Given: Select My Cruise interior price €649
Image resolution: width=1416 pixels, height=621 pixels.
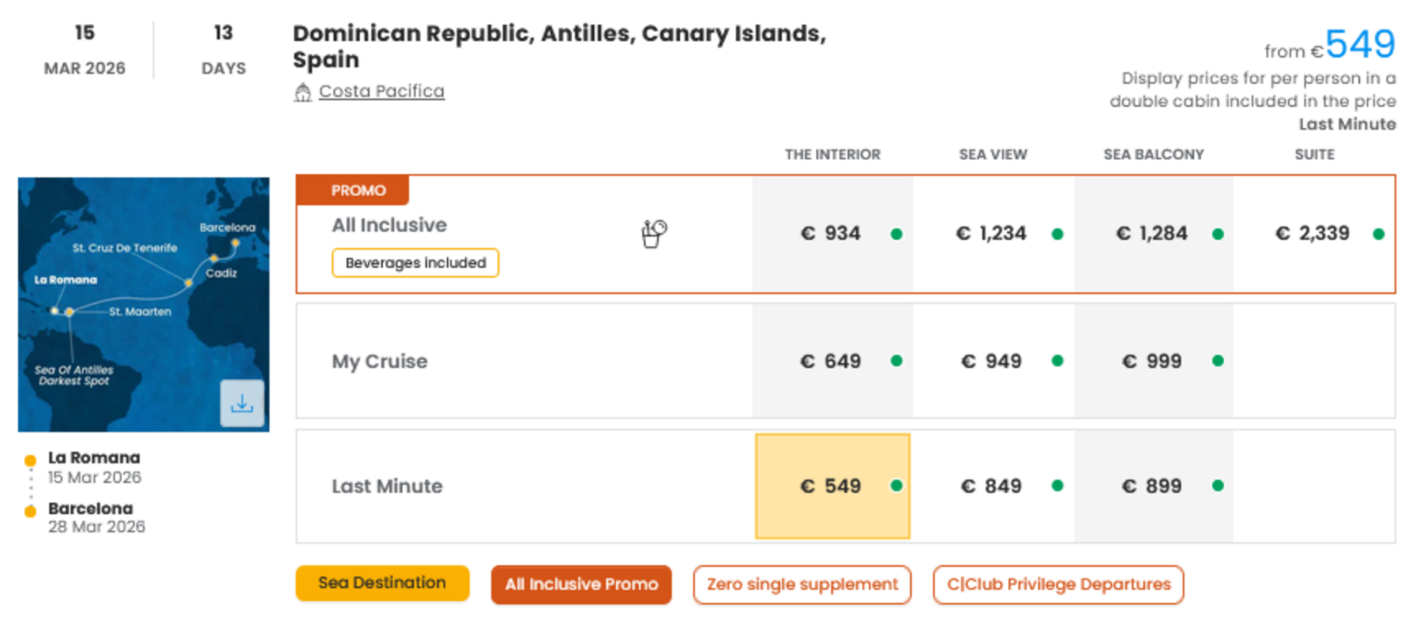Looking at the screenshot, I should [x=831, y=361].
